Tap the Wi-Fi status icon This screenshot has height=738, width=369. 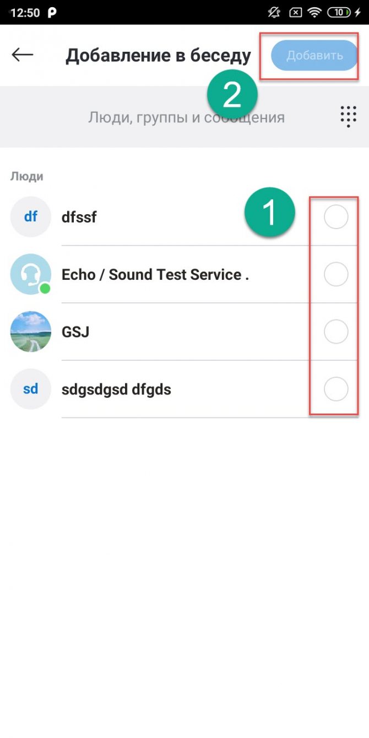tap(314, 12)
